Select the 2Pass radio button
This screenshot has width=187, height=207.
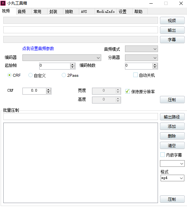(x=64, y=75)
